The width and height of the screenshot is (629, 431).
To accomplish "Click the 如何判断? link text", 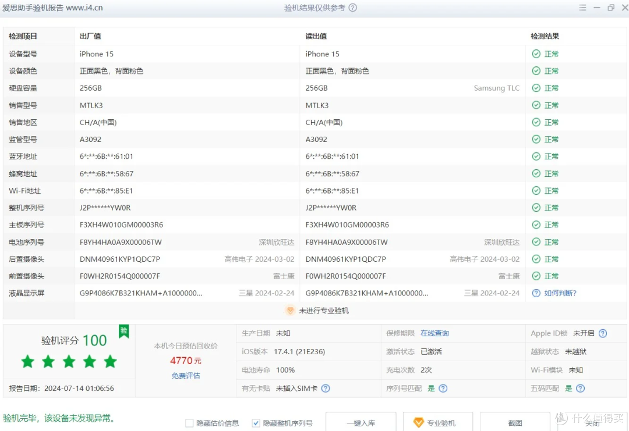I will [560, 293].
